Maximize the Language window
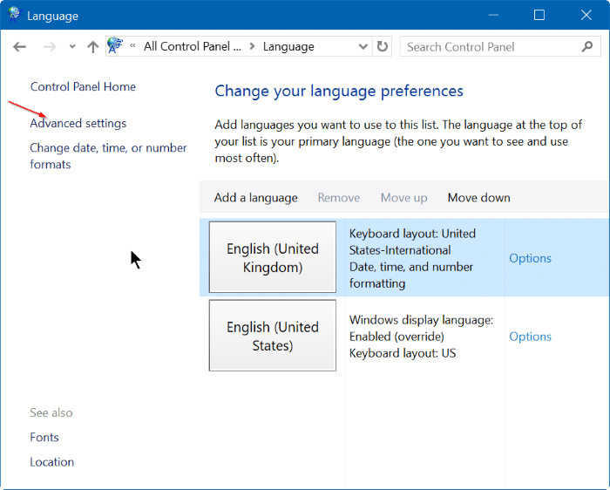 pyautogui.click(x=539, y=15)
